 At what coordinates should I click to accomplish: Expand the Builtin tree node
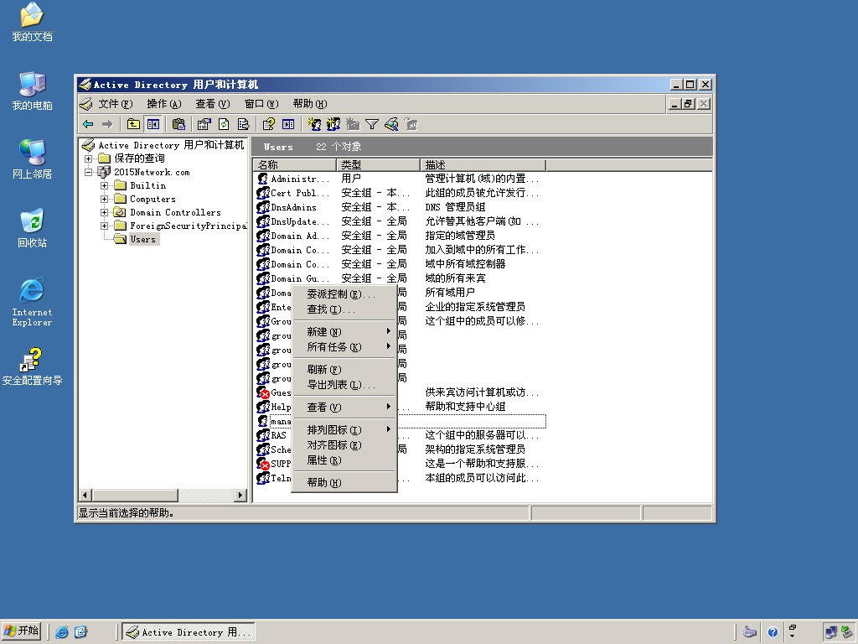[x=104, y=185]
